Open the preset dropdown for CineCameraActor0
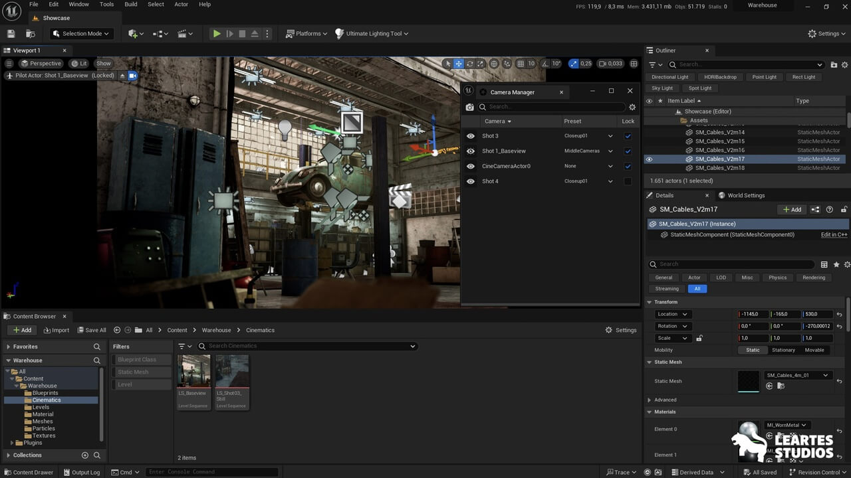Image resolution: width=851 pixels, height=478 pixels. [588, 166]
